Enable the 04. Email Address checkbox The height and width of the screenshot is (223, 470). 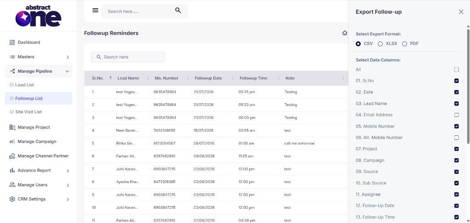click(x=457, y=115)
